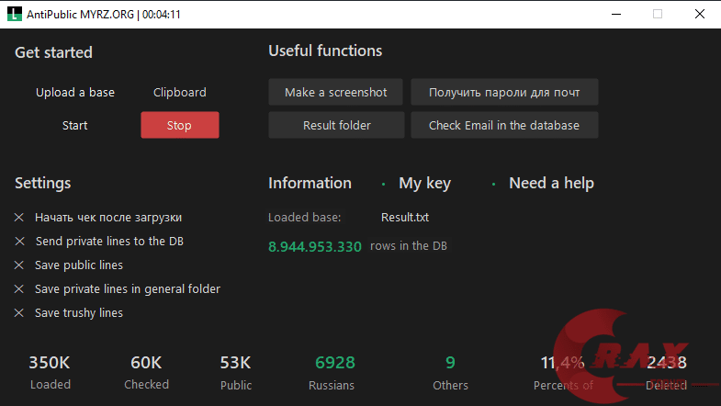Click the 60K Checked counter

point(146,371)
